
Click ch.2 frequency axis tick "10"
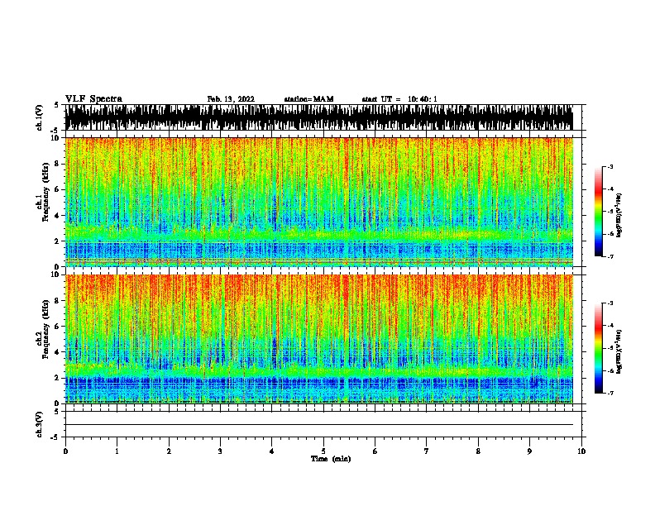pyautogui.click(x=56, y=274)
